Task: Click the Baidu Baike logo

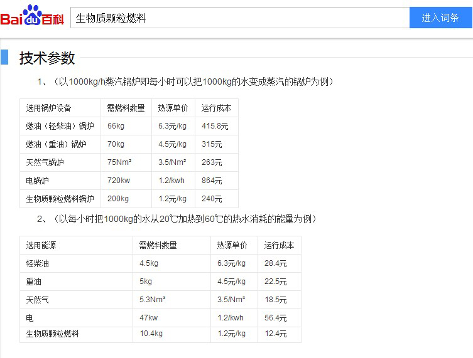Action: tap(32, 17)
